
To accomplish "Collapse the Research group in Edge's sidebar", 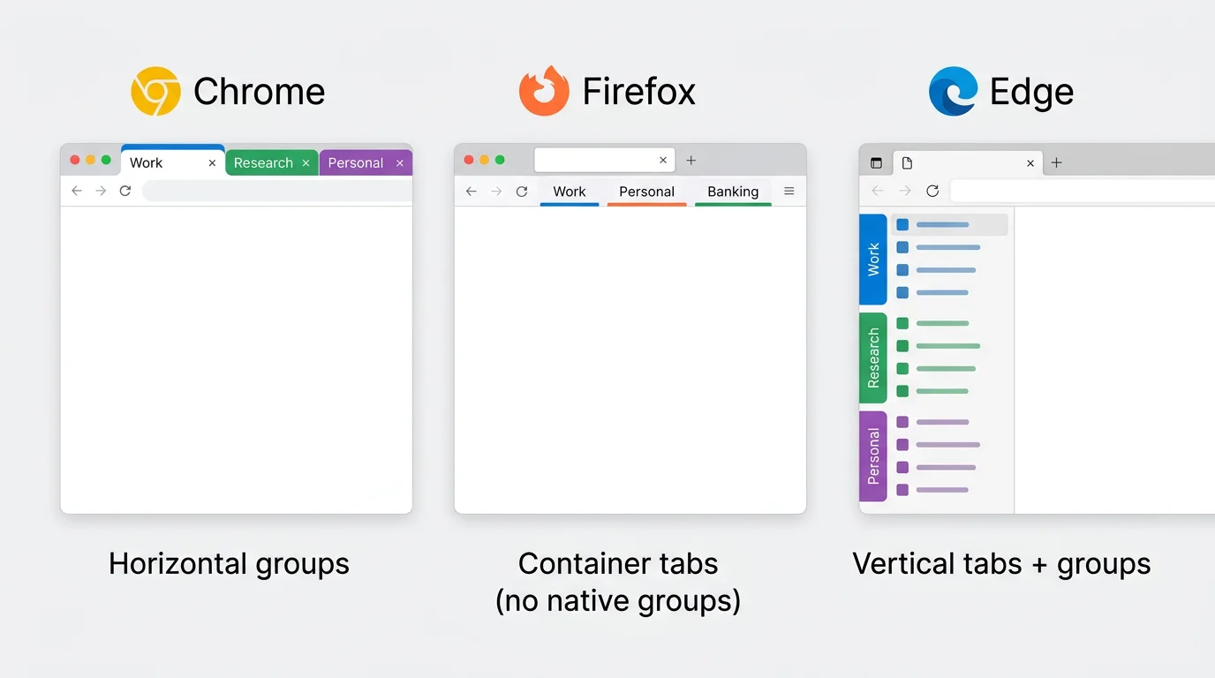I will pyautogui.click(x=872, y=357).
